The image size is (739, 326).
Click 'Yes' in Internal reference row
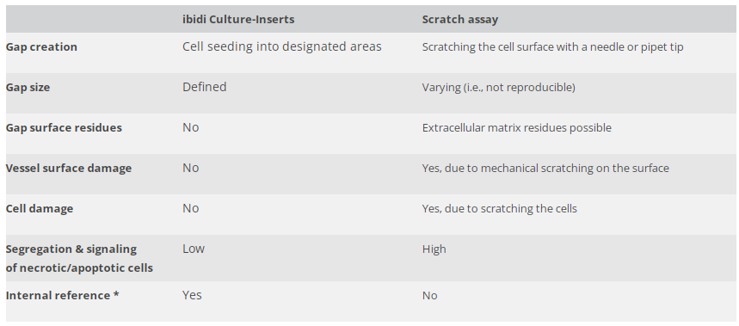(193, 295)
